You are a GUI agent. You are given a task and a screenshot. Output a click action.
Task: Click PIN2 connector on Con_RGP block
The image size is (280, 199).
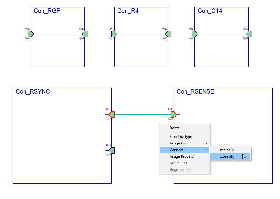(85, 34)
